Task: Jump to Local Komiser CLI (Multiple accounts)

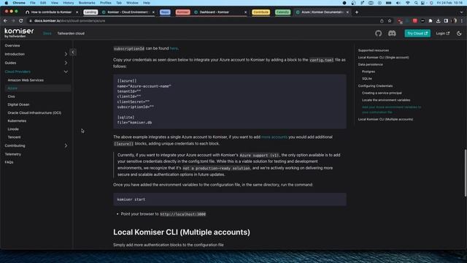Action: (385, 119)
